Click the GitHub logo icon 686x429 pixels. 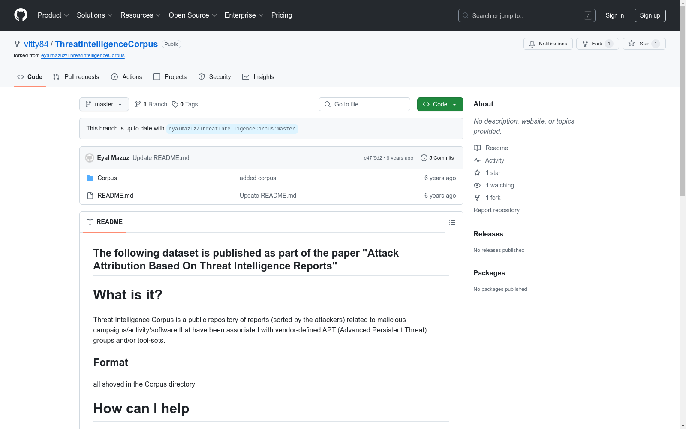21,15
